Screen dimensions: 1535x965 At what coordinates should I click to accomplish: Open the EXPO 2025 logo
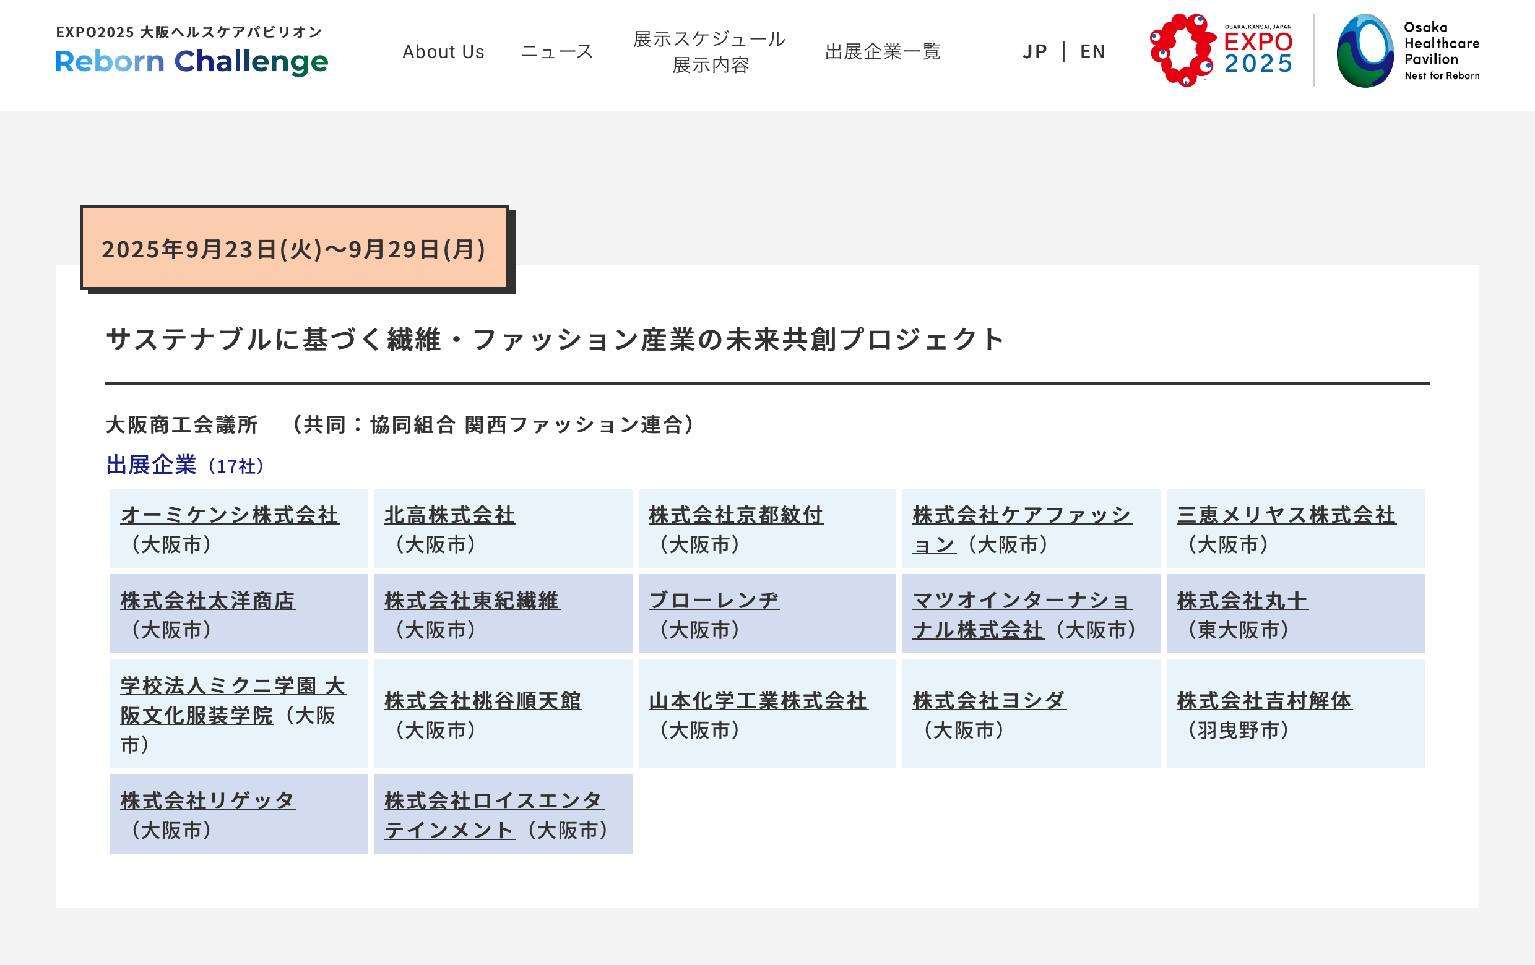(1221, 50)
